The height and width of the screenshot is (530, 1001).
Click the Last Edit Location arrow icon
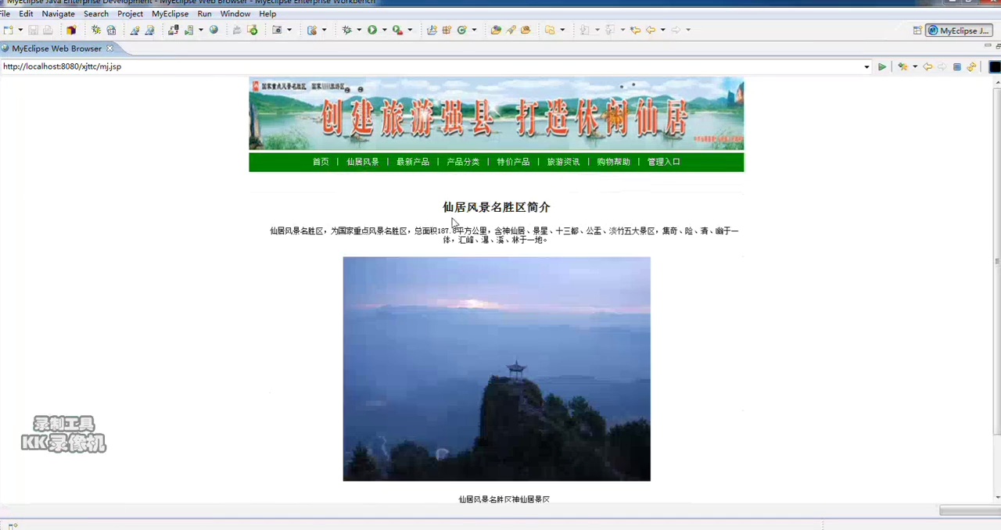636,30
